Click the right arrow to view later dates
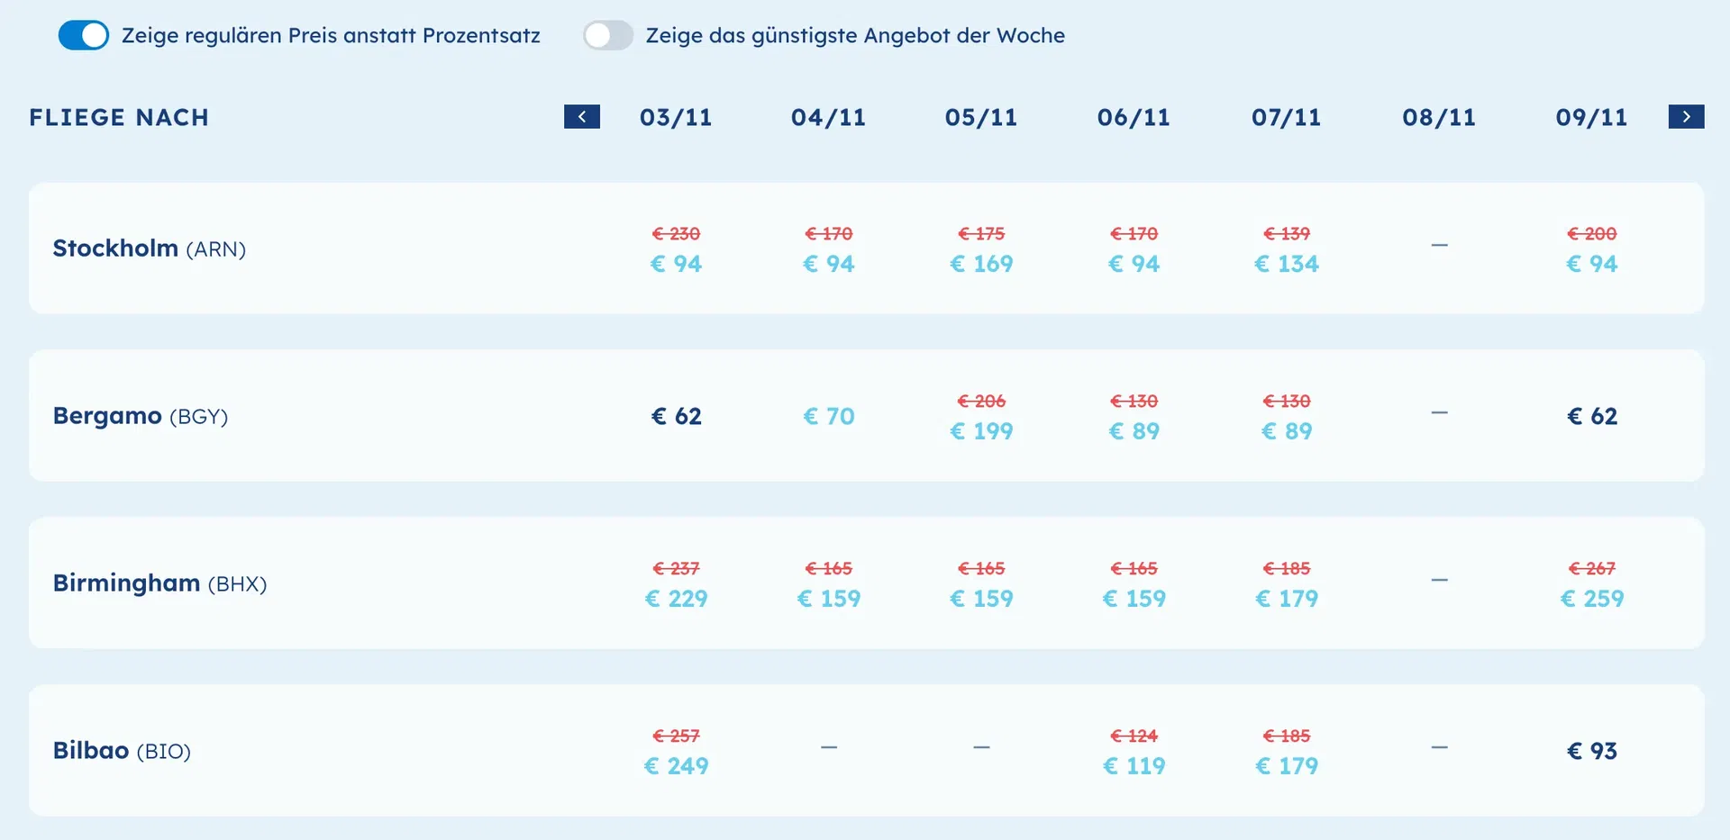The width and height of the screenshot is (1730, 840). point(1686,116)
